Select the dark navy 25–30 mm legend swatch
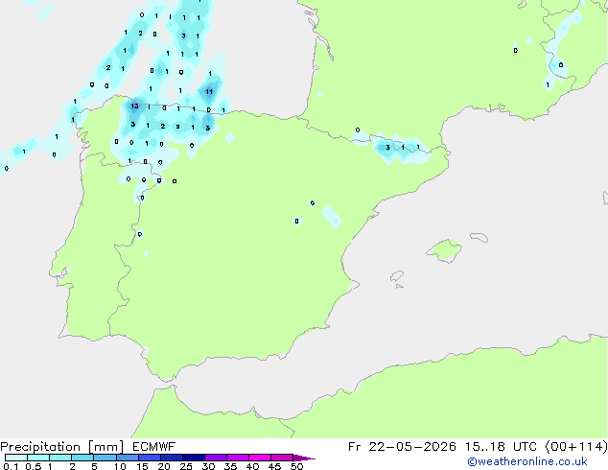 pos(194,458)
